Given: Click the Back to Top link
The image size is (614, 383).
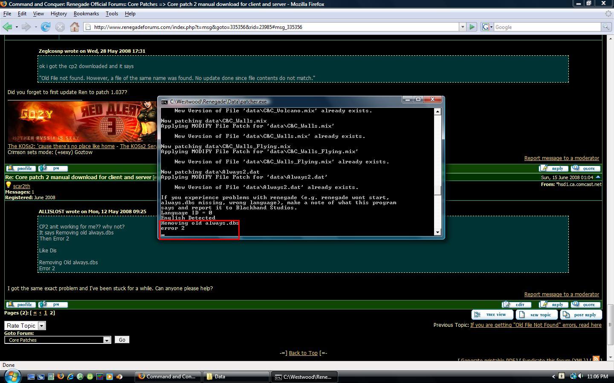Looking at the screenshot, I should 303,353.
